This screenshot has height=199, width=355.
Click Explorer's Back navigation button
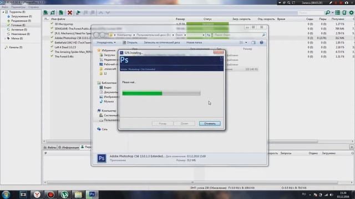coord(96,35)
